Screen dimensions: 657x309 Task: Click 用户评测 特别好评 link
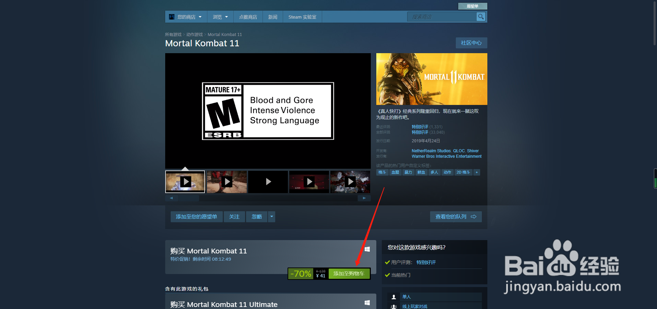click(426, 262)
